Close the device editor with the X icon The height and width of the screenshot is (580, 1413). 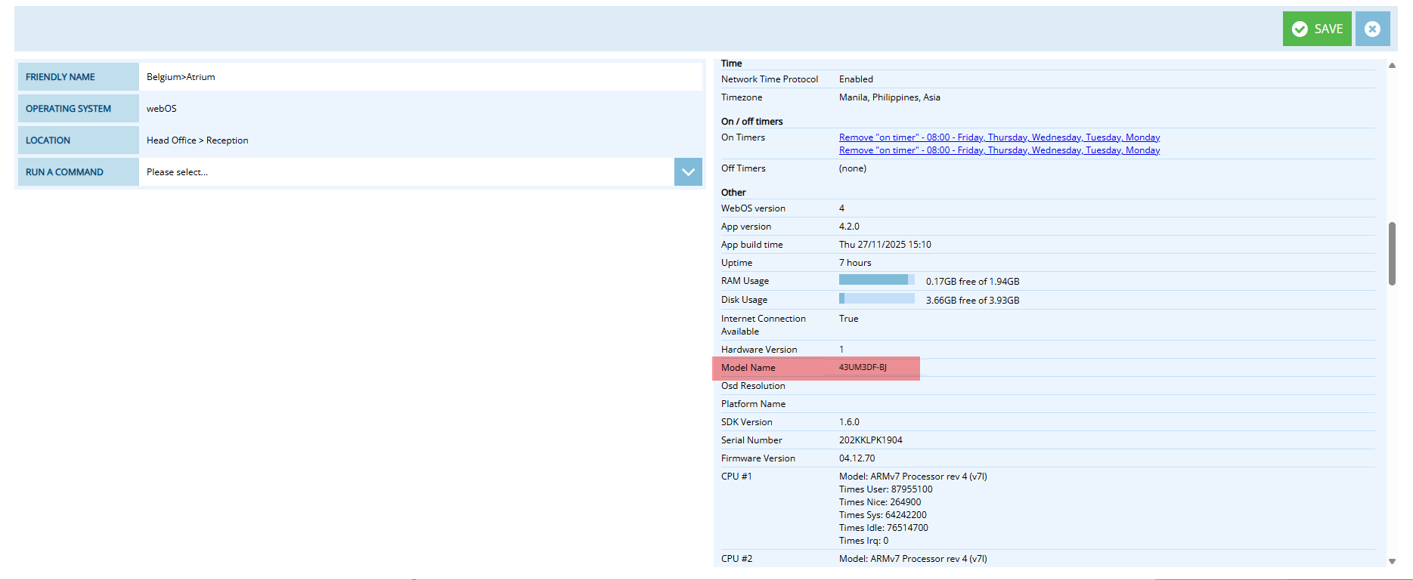coord(1372,29)
